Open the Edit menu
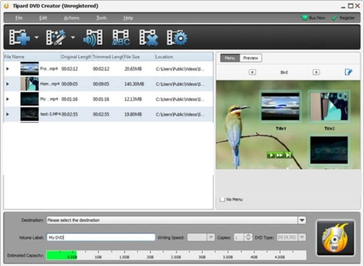 click(x=43, y=18)
